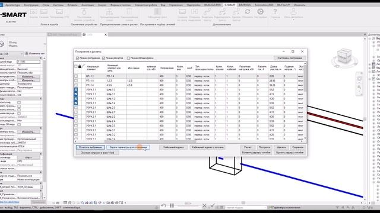Uncheck the first checked УЗРК.1.1 row checkbox
380x213 pixels.
[x=76, y=89]
